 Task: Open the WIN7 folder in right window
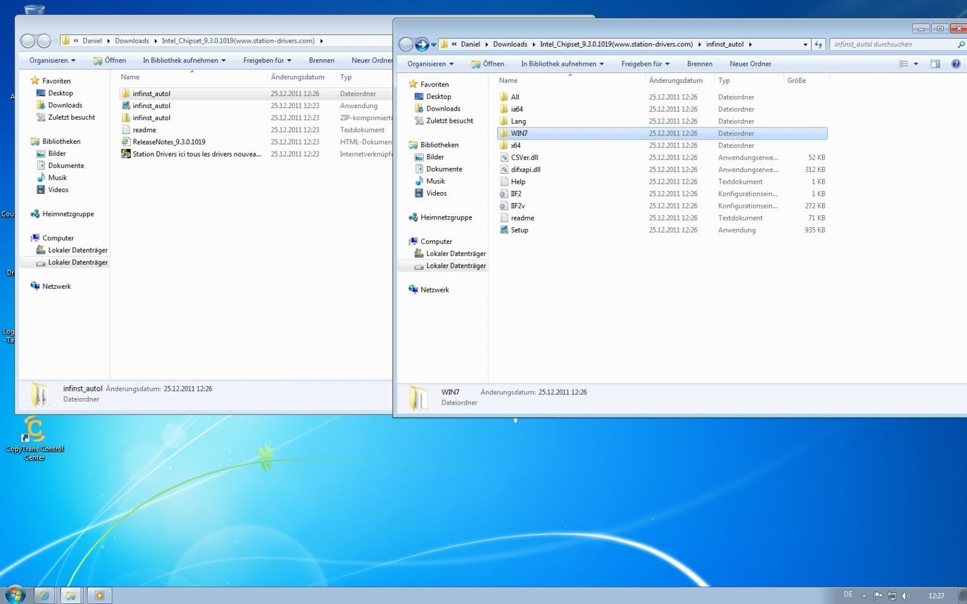click(x=662, y=133)
